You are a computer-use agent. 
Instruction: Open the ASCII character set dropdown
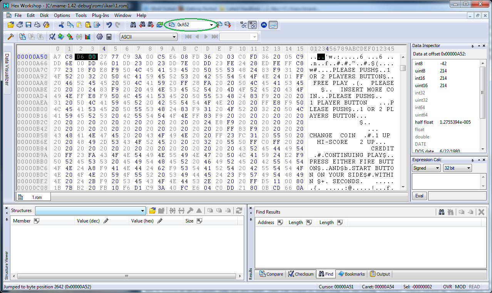pyautogui.click(x=174, y=37)
